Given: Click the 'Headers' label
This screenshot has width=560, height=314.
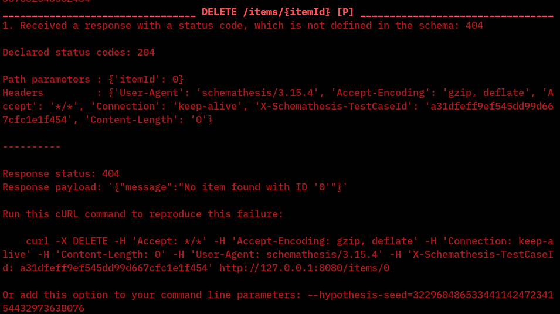Looking at the screenshot, I should coord(23,93).
